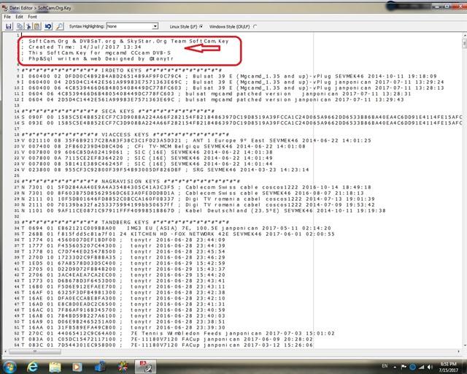467x374 pixels.
Task: Click the Cut scissors icon
Action: tap(28, 26)
